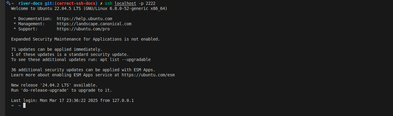
Task: Open the https://ubuntu.com/esm link
Action: pos(148,75)
